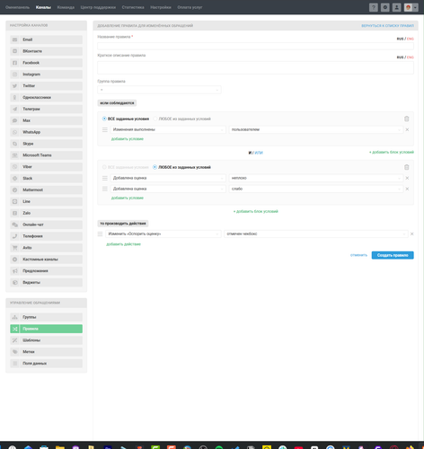
Task: Open the ВКонтакте channel
Action: 46,51
